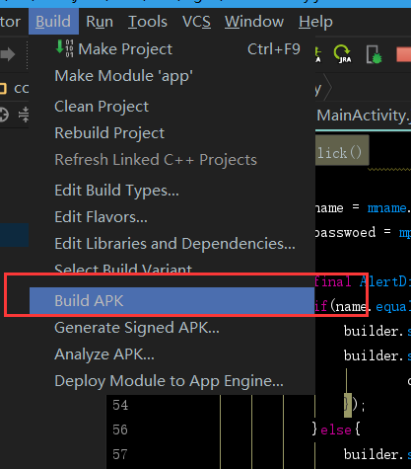The image size is (411, 469).
Task: Choose Clean Project
Action: pos(171,107)
